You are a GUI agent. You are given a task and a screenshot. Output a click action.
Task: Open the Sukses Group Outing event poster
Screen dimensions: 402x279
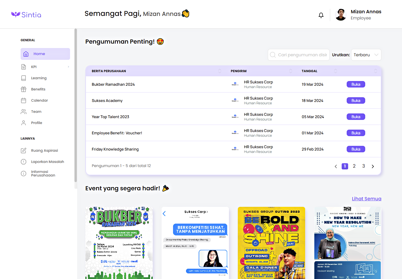[271, 243]
